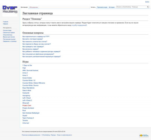Screen dimensions: 151x140
Task: Open the тестовый сервер question link
Action: pos(32,39)
